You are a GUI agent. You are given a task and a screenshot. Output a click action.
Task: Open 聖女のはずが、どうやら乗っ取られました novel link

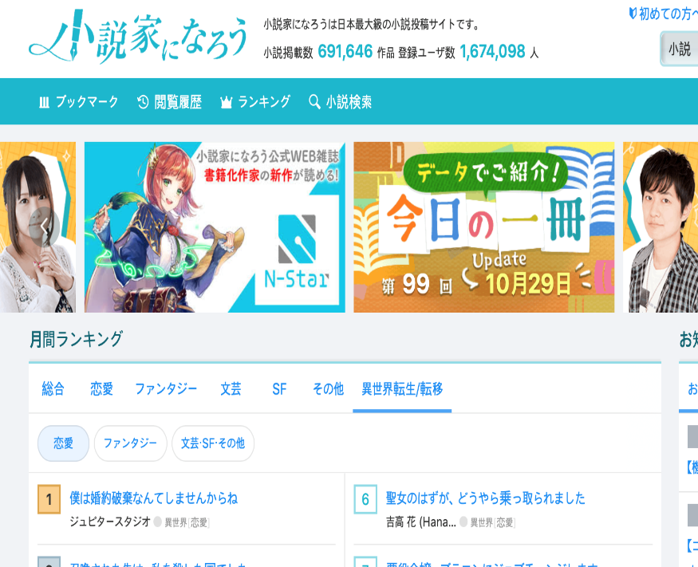coord(485,498)
